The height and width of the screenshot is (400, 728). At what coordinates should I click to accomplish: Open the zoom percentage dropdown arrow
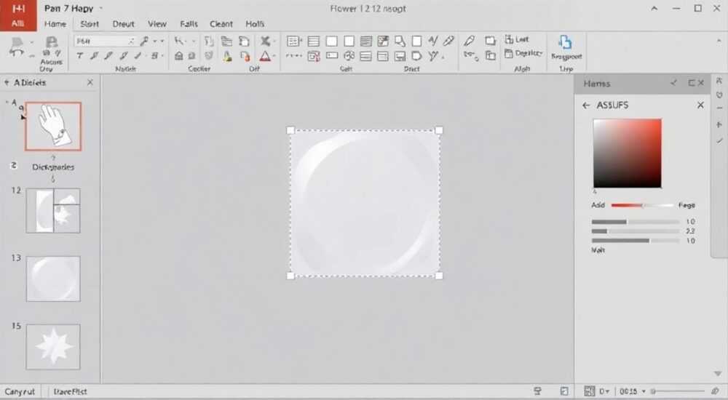click(644, 391)
